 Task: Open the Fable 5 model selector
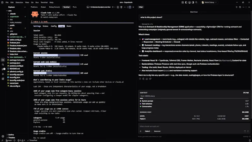[x=148, y=131]
